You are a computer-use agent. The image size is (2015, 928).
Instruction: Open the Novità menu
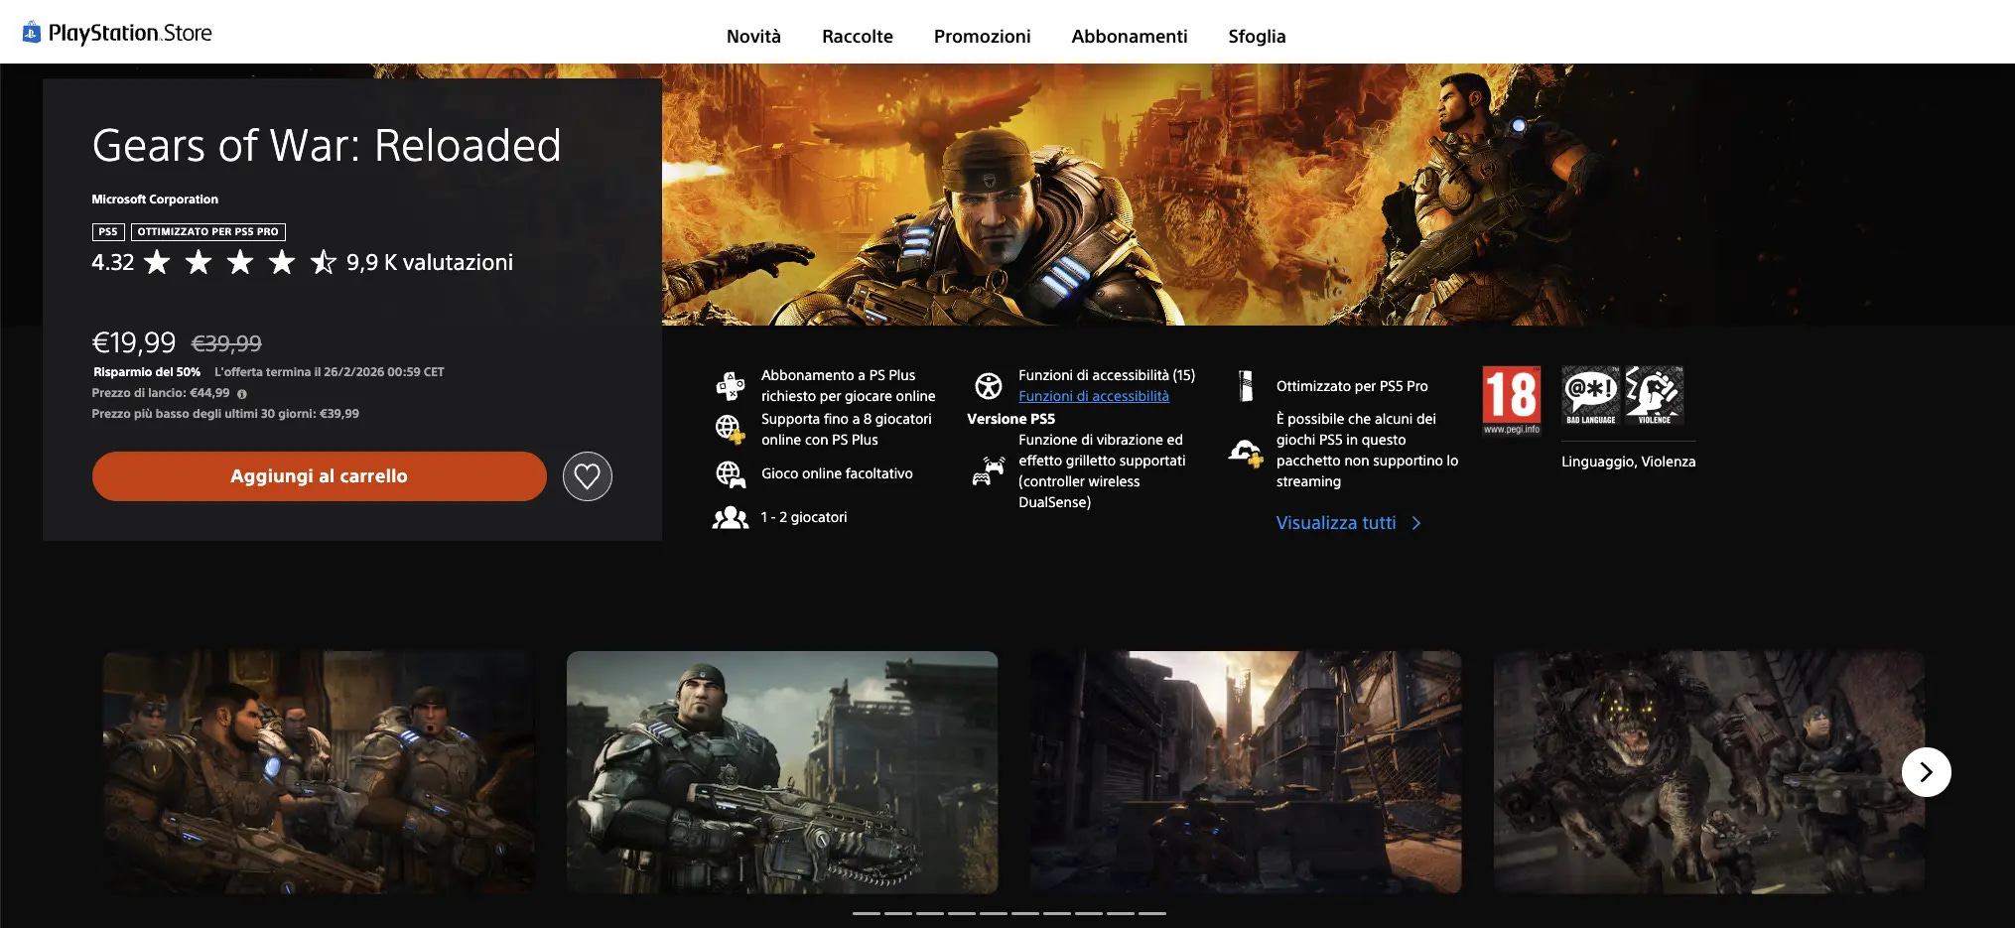tap(753, 37)
